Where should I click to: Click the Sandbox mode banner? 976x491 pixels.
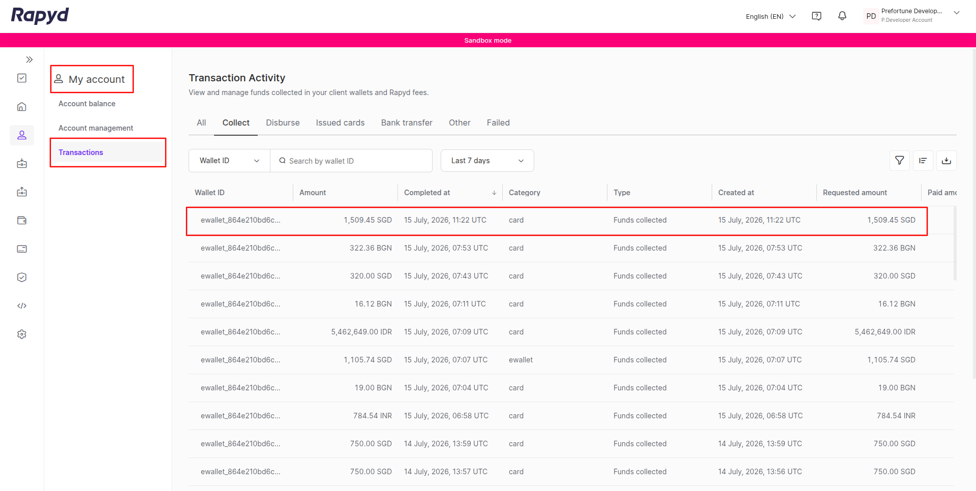[x=488, y=40]
